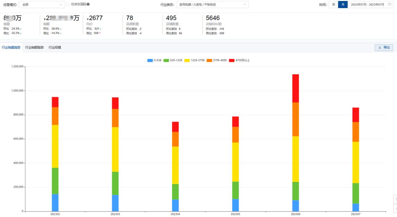Screen dimensions: 397x217
Task: Click the yellow segment of the 202302 bar
Action: [55, 146]
